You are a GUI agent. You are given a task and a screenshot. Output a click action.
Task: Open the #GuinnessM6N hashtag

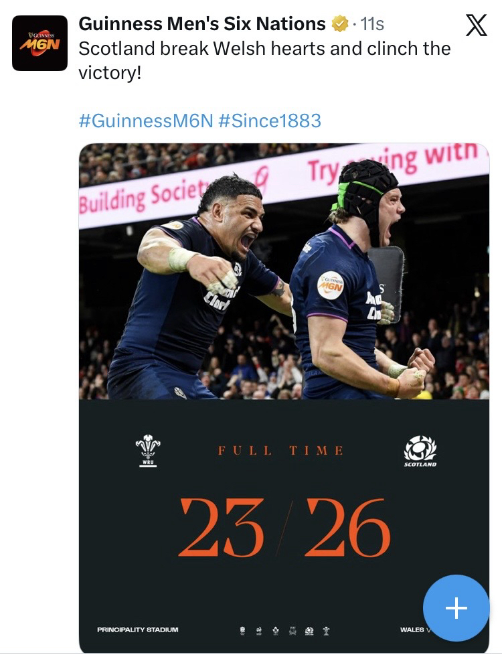145,121
